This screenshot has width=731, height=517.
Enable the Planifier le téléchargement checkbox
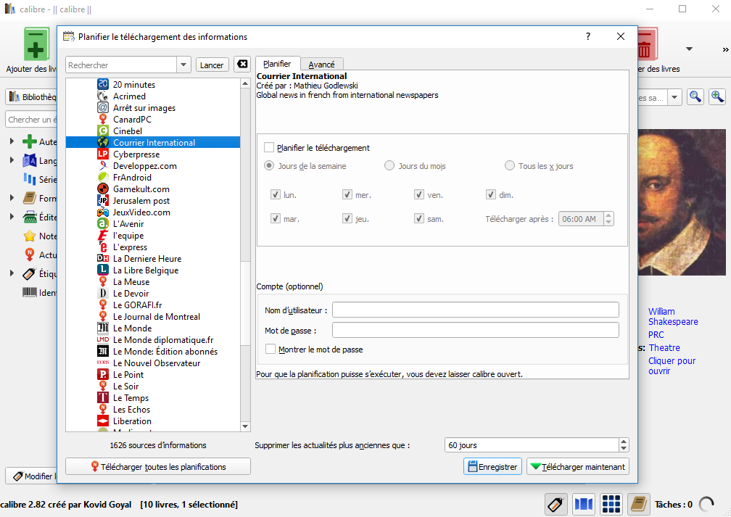tap(269, 147)
